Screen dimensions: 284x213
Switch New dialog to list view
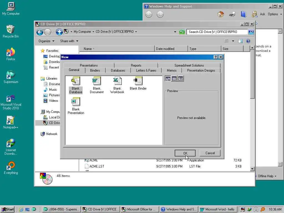[x=174, y=78]
